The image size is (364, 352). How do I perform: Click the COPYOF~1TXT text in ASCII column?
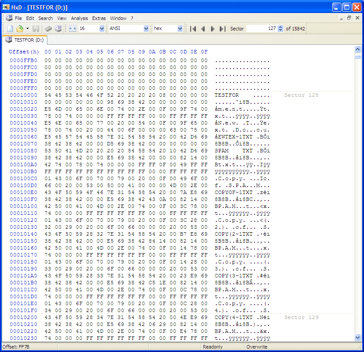pos(234,192)
